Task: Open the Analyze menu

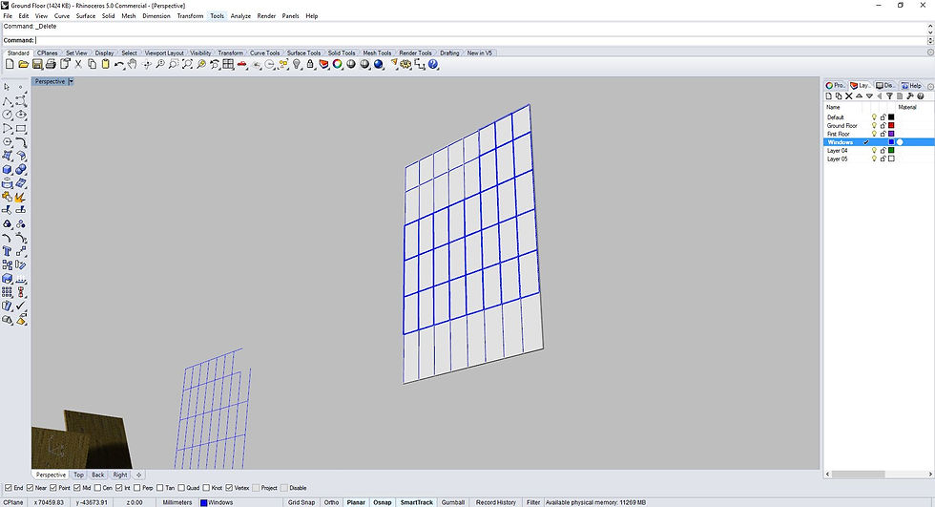Action: 240,16
